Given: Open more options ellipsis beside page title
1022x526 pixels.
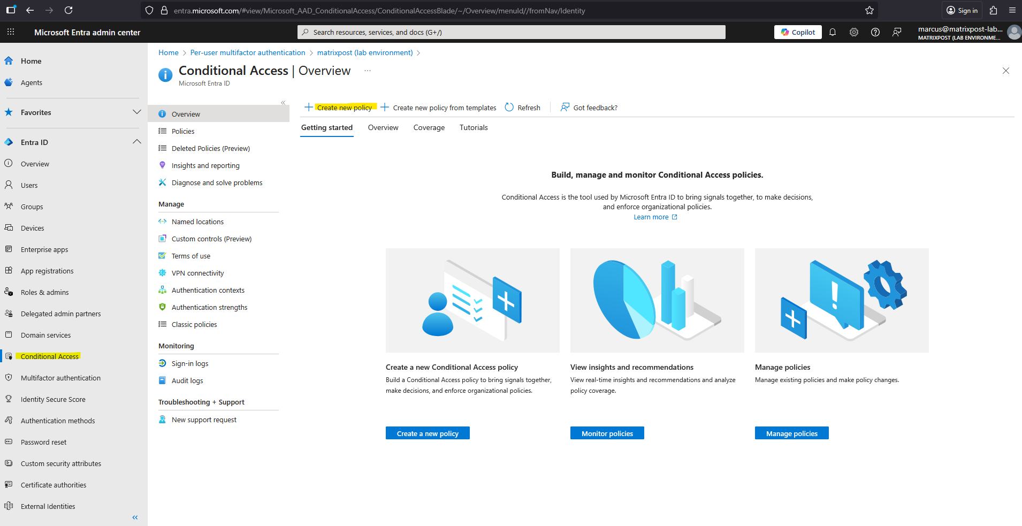Looking at the screenshot, I should [x=368, y=71].
